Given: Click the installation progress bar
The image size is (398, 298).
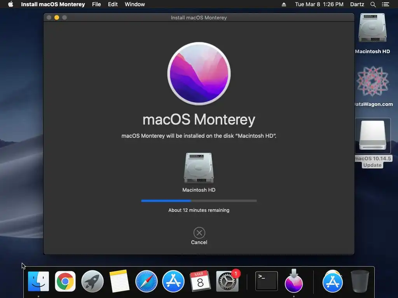Looking at the screenshot, I should (199, 201).
